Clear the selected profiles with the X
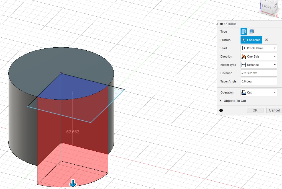The image size is (282, 189). tap(266, 40)
